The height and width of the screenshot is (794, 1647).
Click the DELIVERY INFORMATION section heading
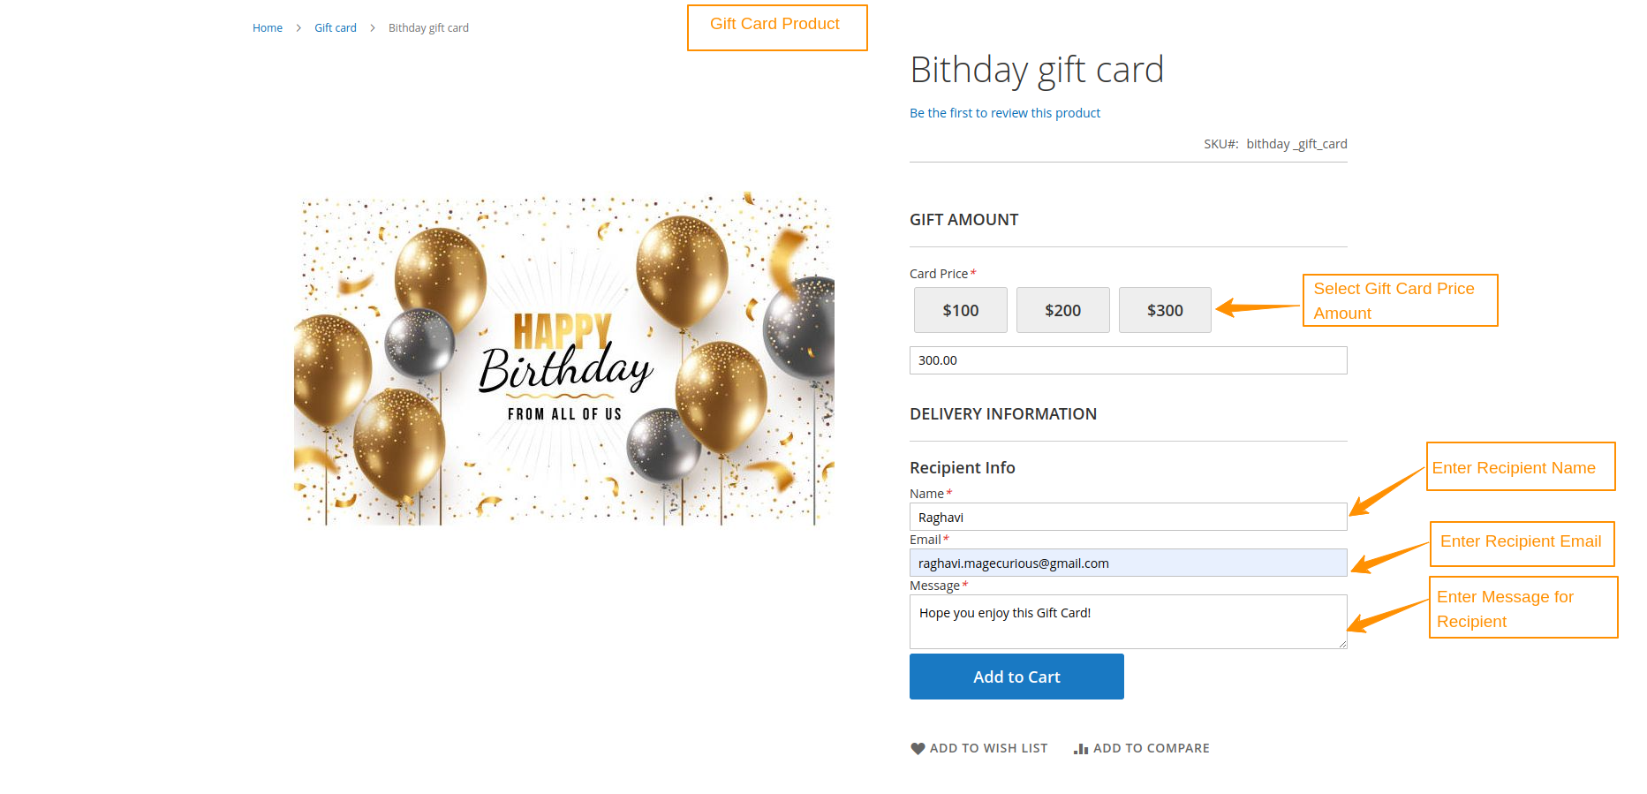1002,413
